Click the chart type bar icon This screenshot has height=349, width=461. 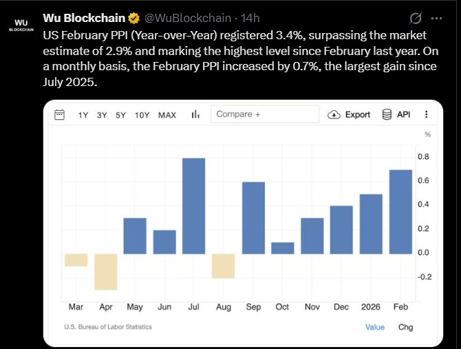195,114
